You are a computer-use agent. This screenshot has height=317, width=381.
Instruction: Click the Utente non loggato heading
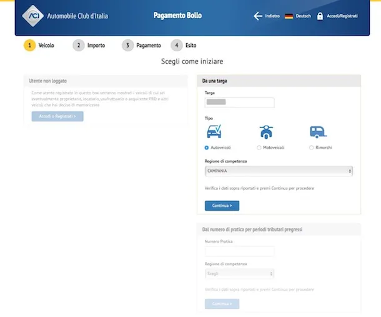48,81
